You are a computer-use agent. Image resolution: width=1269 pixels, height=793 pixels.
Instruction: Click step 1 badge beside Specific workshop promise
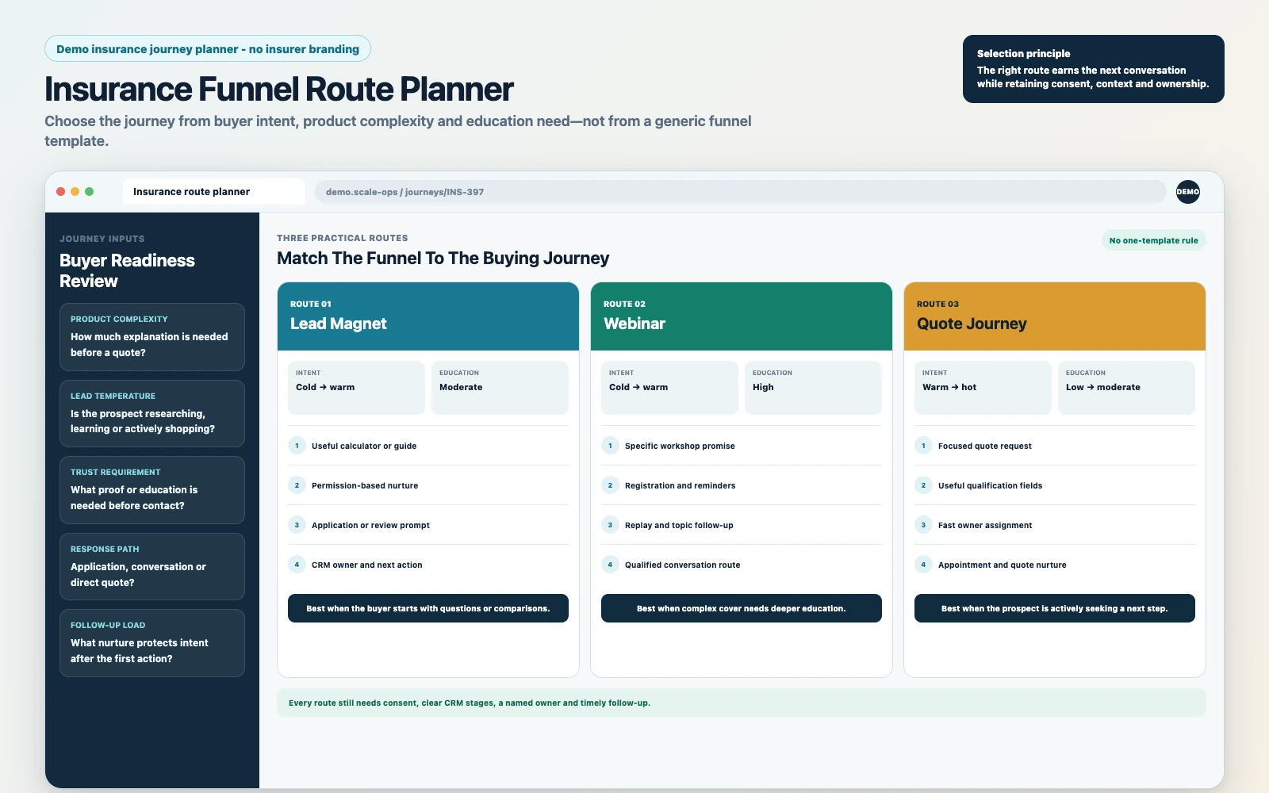click(x=610, y=446)
